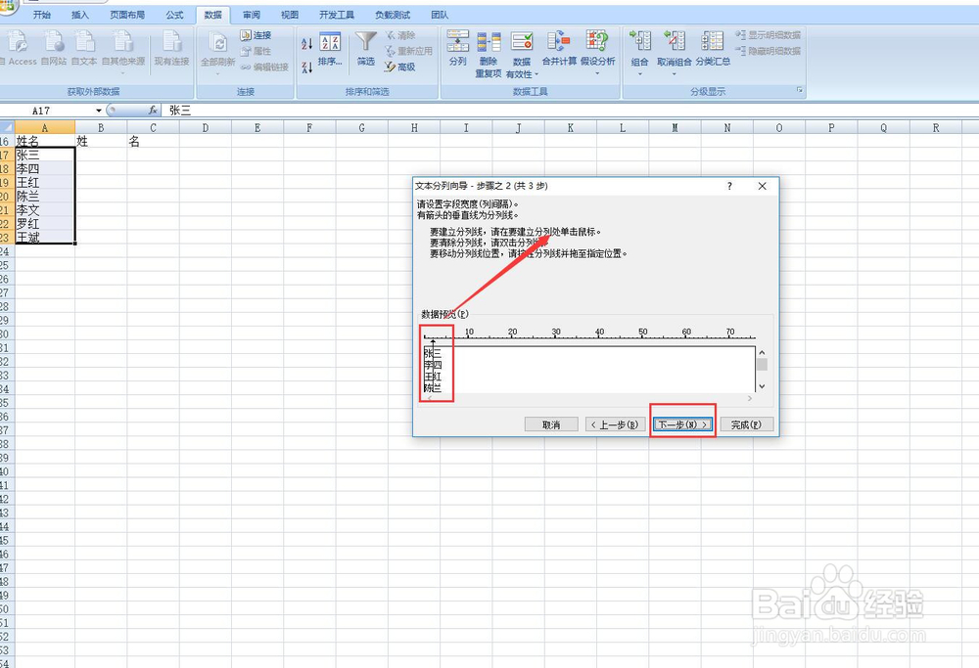Switch to the 插入 ribbon tab

click(x=80, y=15)
